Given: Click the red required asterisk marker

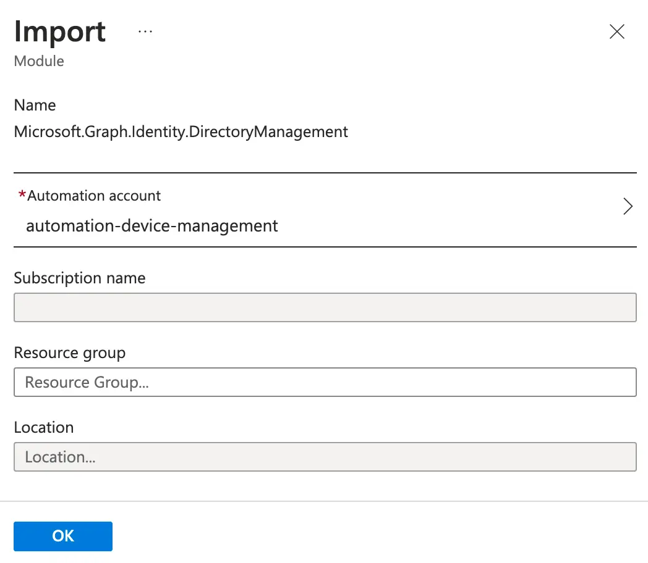Looking at the screenshot, I should 22,195.
